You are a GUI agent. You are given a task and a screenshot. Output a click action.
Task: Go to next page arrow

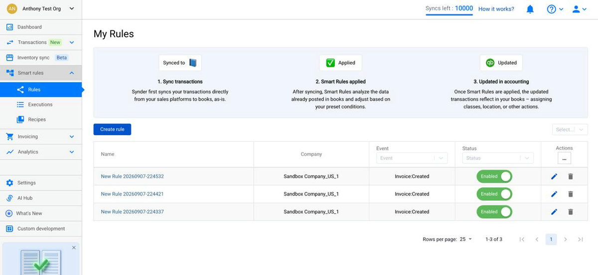pos(566,239)
